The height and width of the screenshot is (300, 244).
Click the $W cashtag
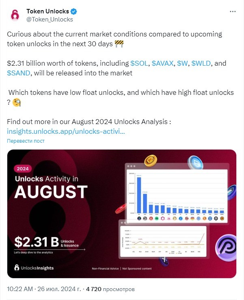182,63
